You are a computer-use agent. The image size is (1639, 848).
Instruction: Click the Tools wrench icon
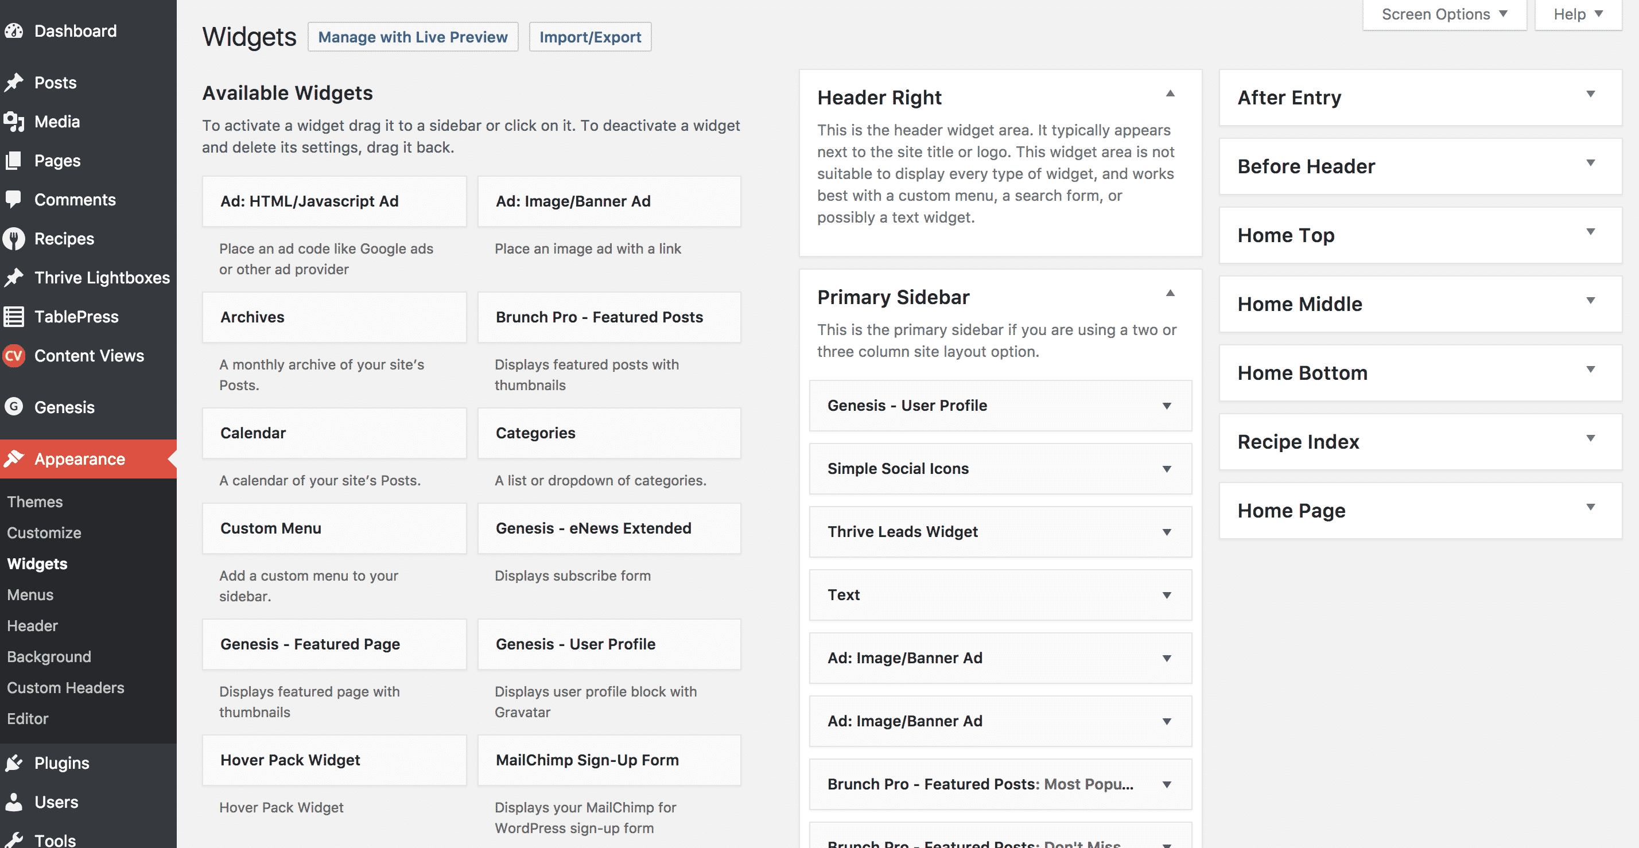(x=13, y=840)
